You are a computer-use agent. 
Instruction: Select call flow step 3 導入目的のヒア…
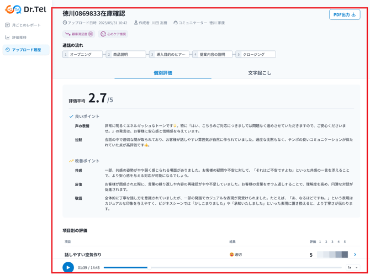tap(169, 54)
